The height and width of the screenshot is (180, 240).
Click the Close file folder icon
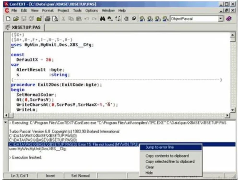tap(39, 19)
